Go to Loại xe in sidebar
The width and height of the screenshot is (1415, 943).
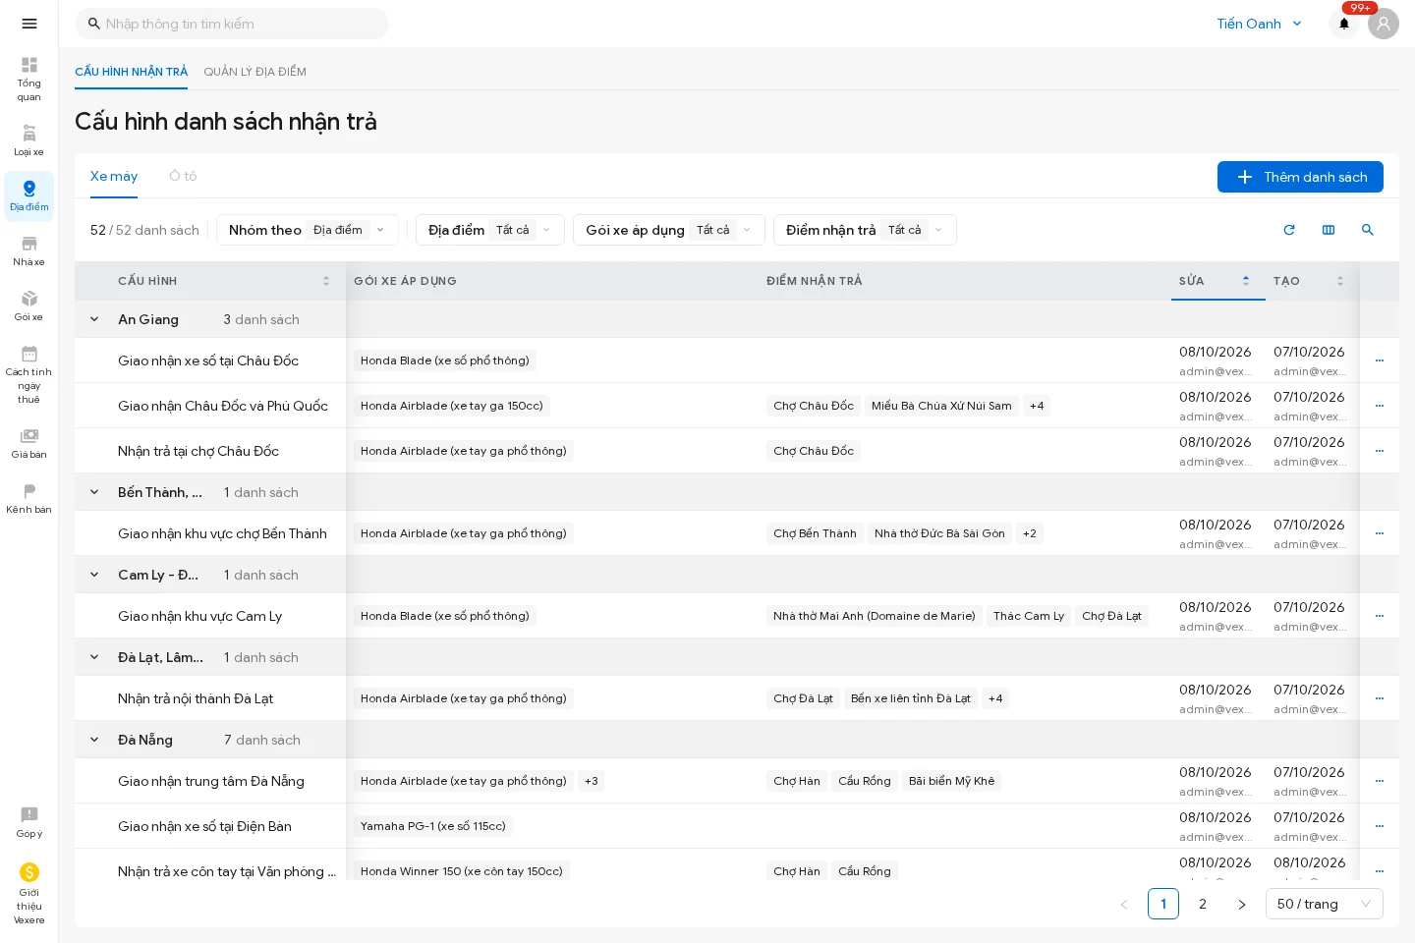29,140
